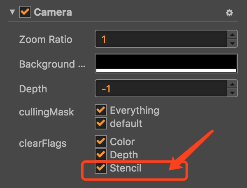Open the Background color swatch picker
The height and width of the screenshot is (188, 247).
[166, 63]
